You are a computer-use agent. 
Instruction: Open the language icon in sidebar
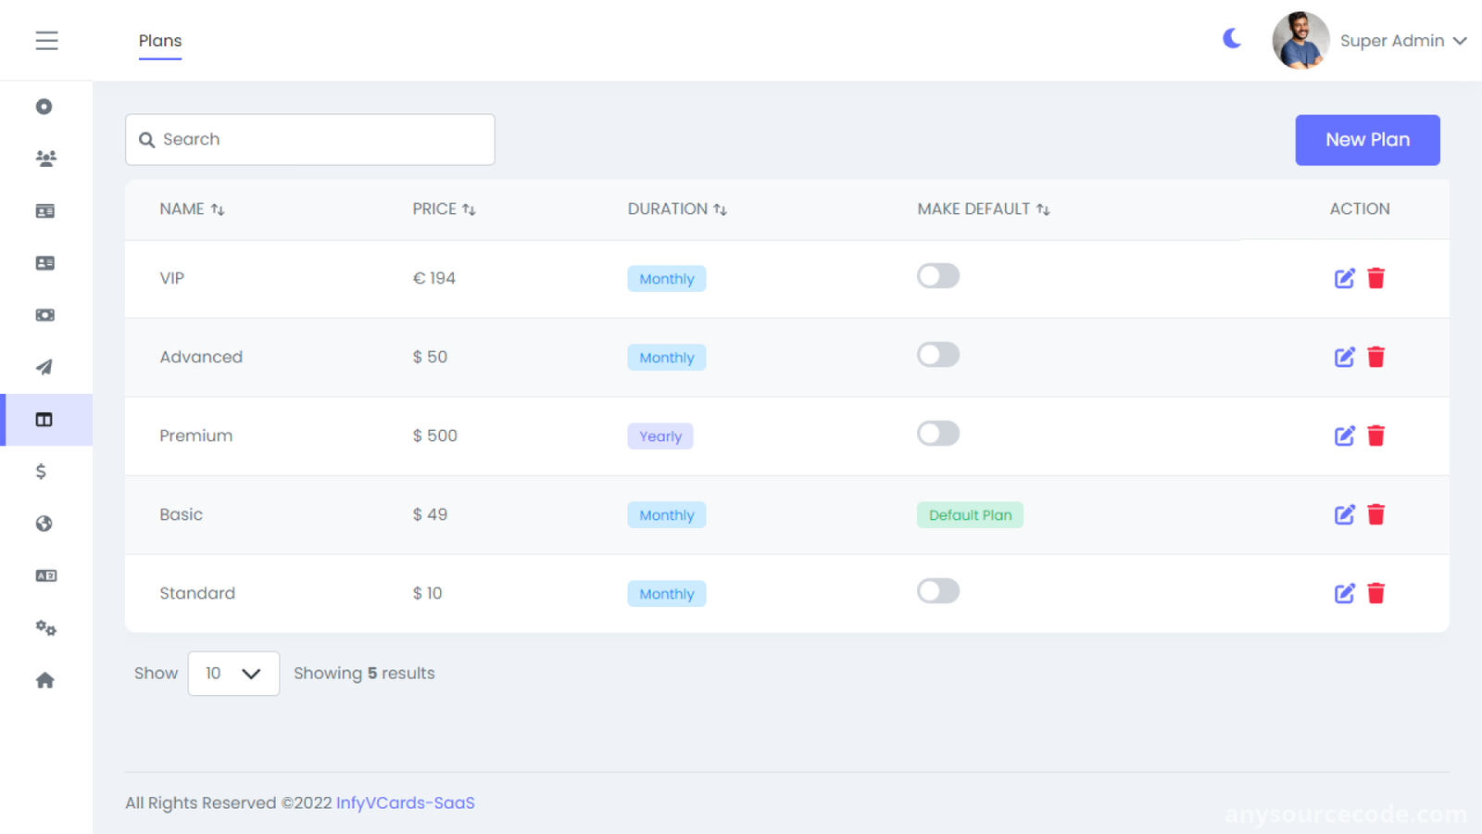pyautogui.click(x=45, y=575)
